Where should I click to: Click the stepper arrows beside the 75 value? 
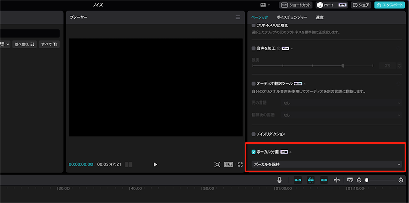pos(399,66)
